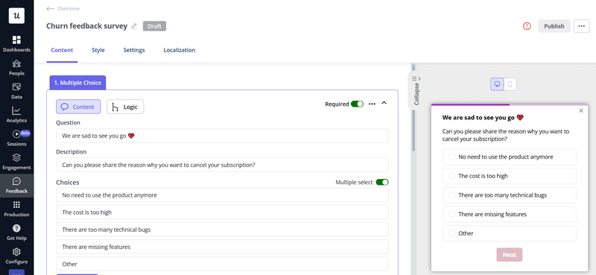Edit the 'The cost is too high' choice field
The image size is (596, 275).
[x=222, y=212]
